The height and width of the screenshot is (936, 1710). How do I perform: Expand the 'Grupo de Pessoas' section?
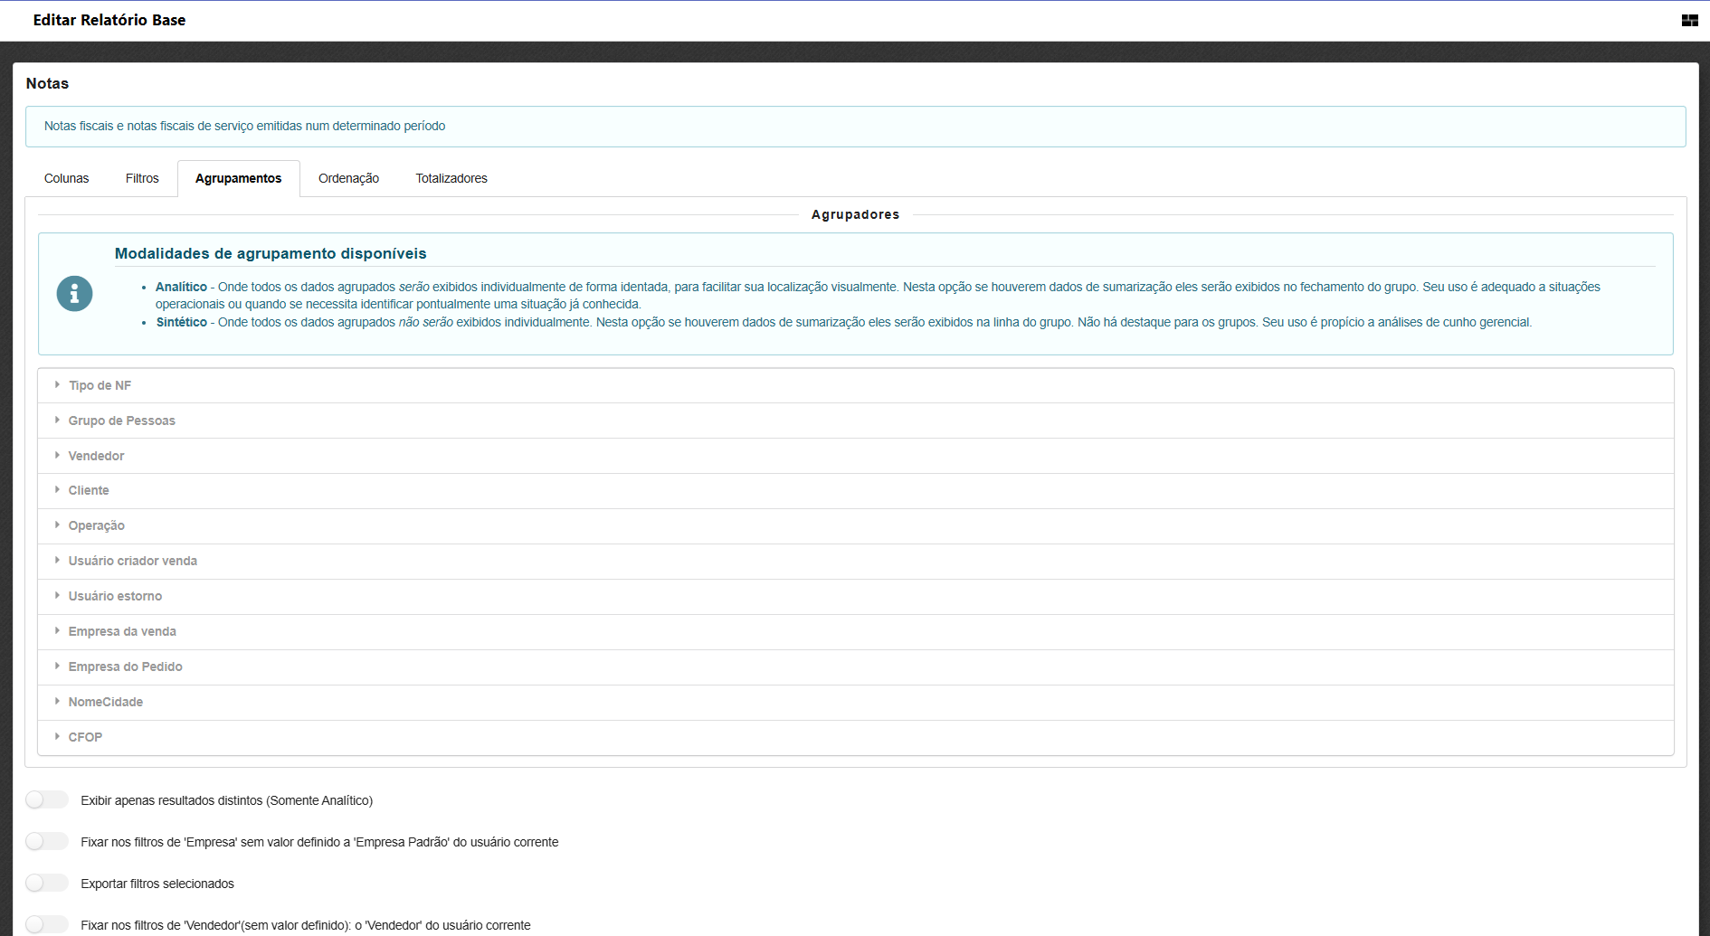121,421
